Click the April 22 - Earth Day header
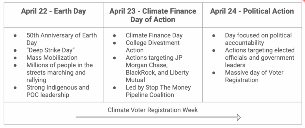Image resolution: width=305 pixels, height=128 pixels. 53,11
